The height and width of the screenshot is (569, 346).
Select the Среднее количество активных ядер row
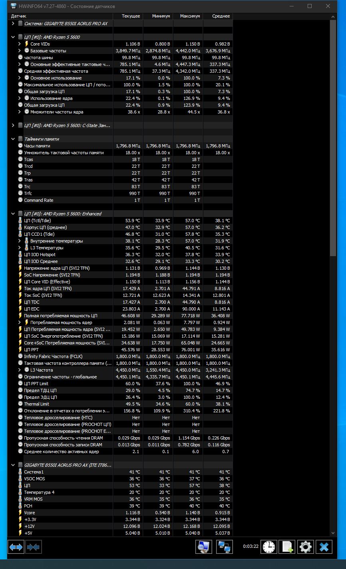pos(120,452)
